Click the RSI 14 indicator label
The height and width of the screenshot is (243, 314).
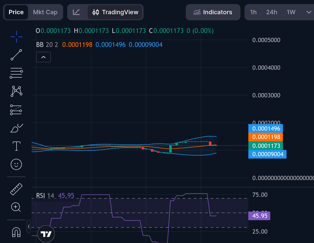pos(45,196)
